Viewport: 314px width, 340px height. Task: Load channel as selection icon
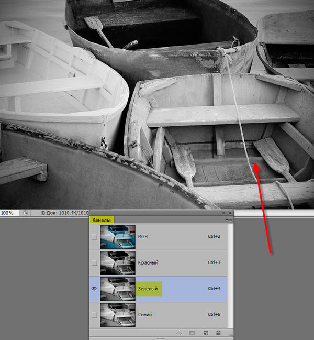[x=179, y=333]
